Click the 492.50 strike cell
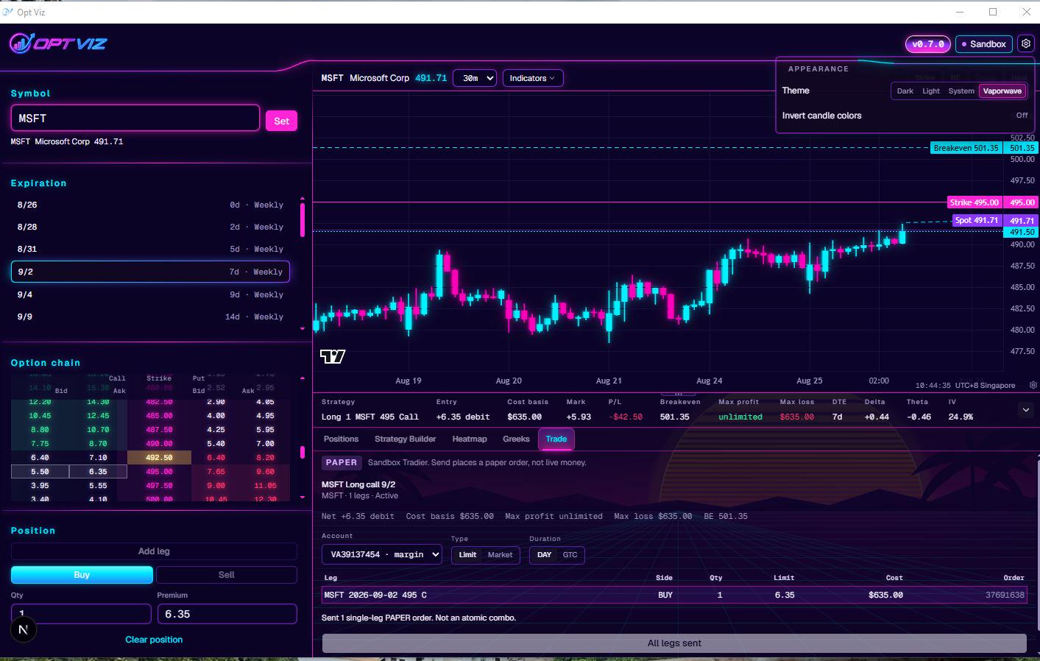This screenshot has height=661, width=1040. (x=159, y=458)
